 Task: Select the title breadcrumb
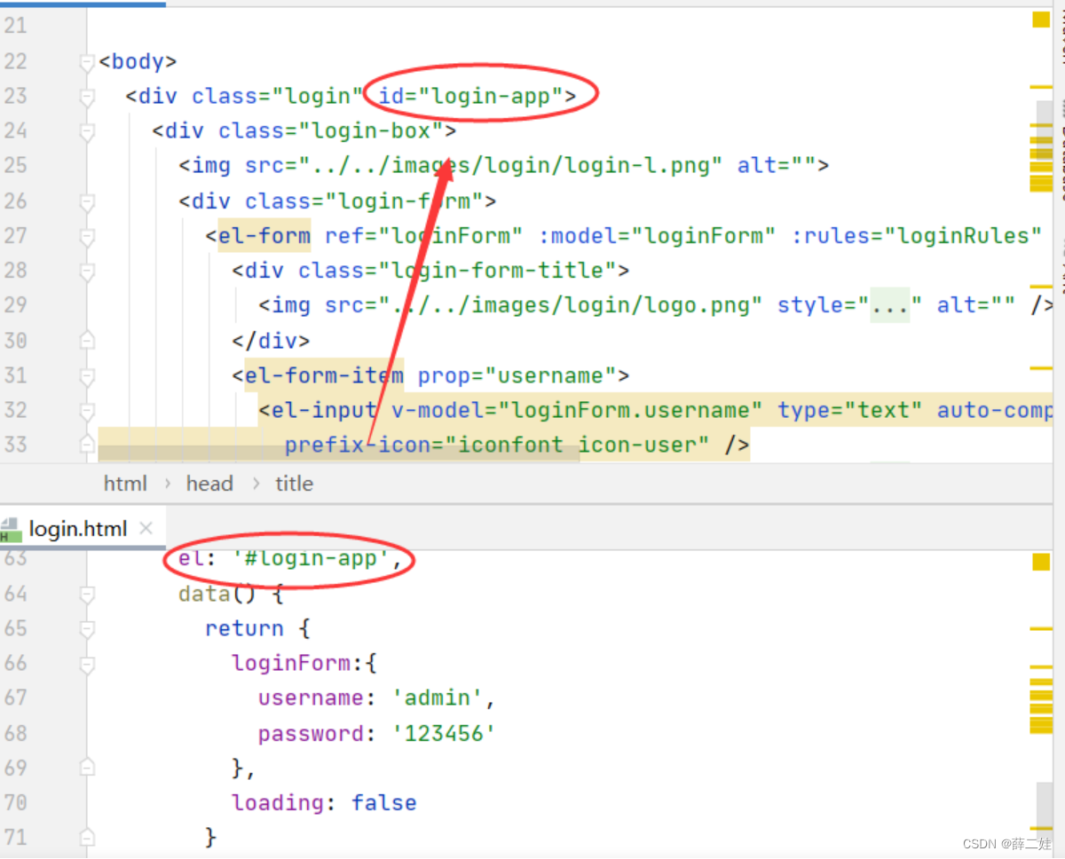pyautogui.click(x=294, y=484)
